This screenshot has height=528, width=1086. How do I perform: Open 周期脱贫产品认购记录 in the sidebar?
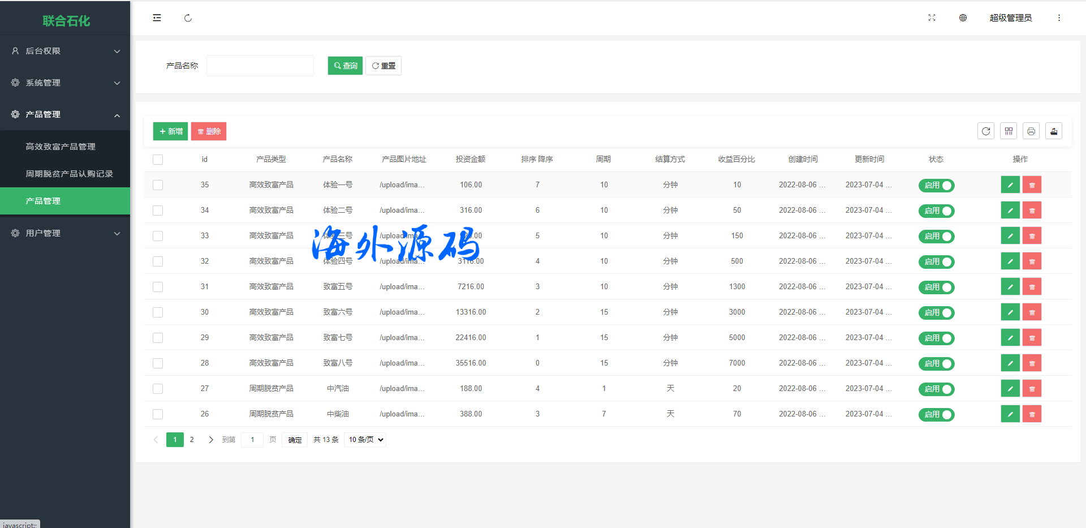click(x=69, y=174)
